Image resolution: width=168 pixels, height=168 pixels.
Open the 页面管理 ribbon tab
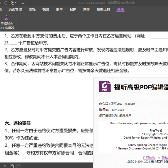point(15,10)
